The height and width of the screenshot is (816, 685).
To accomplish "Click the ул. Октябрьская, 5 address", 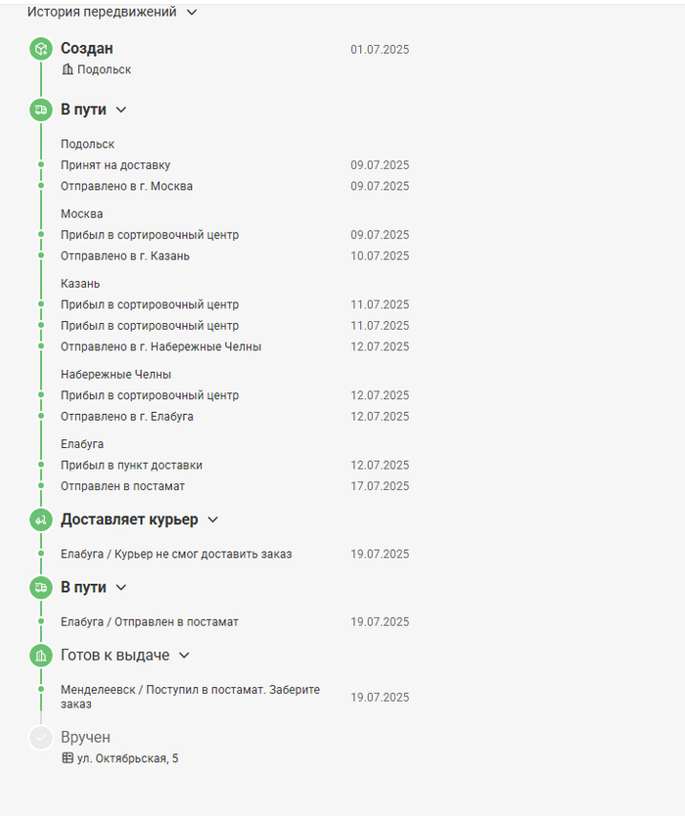I will point(128,758).
